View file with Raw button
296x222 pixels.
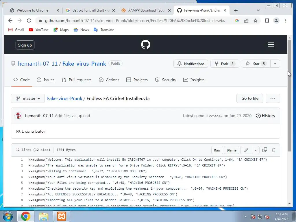(x=217, y=150)
